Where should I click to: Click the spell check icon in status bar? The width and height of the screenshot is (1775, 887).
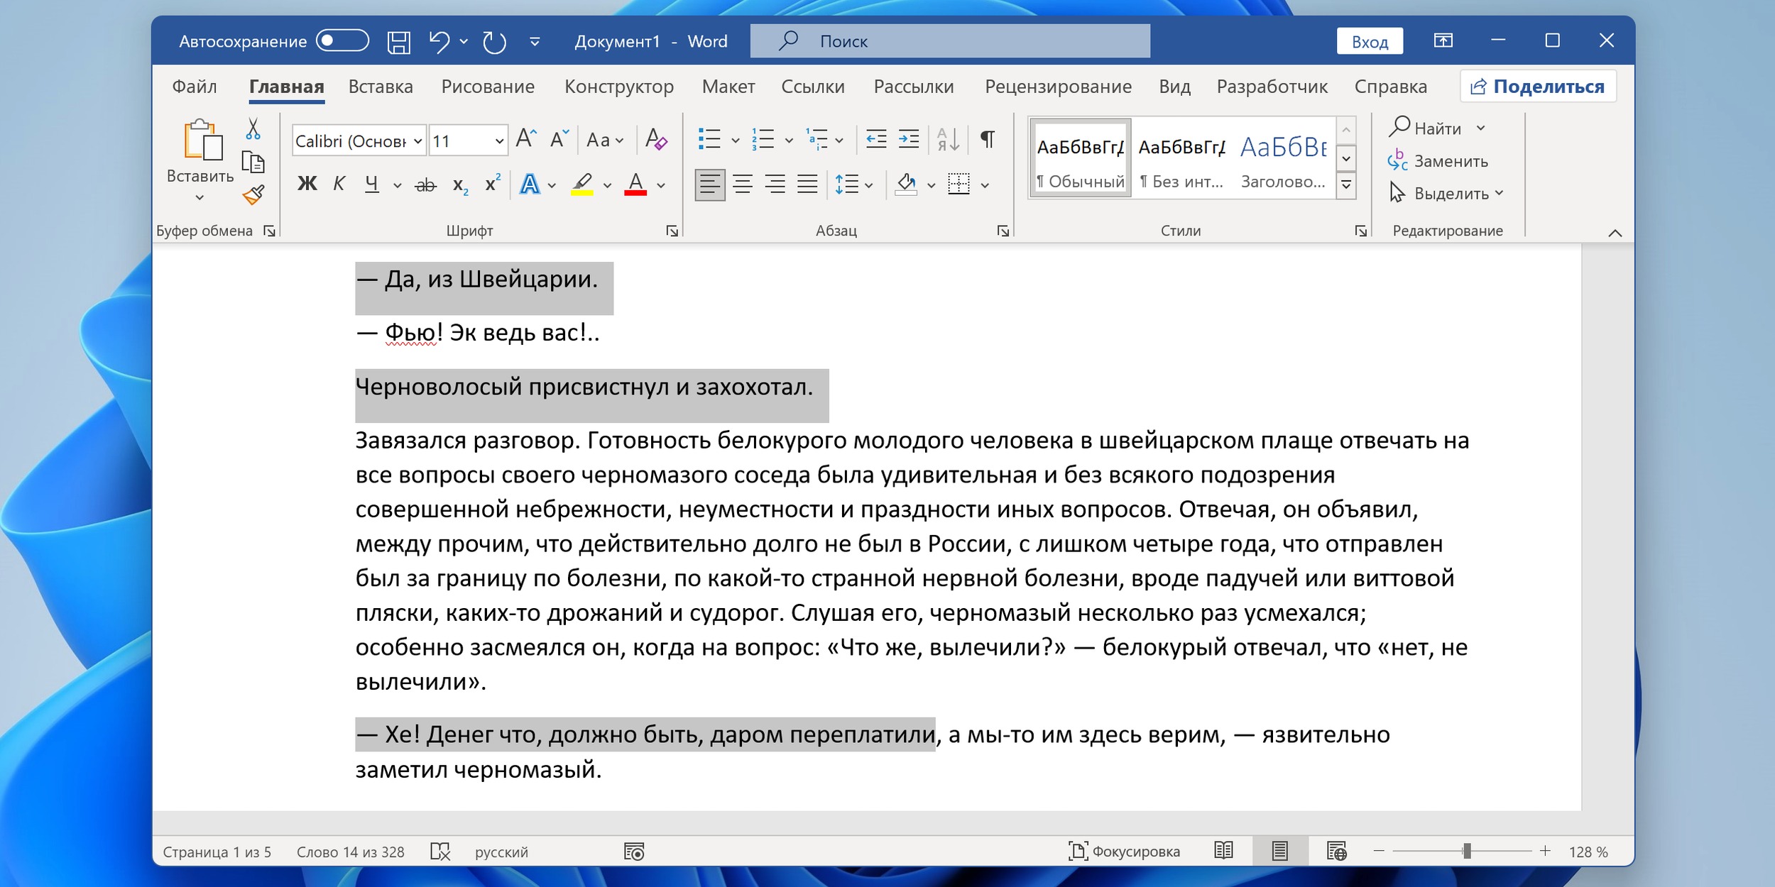[x=440, y=852]
